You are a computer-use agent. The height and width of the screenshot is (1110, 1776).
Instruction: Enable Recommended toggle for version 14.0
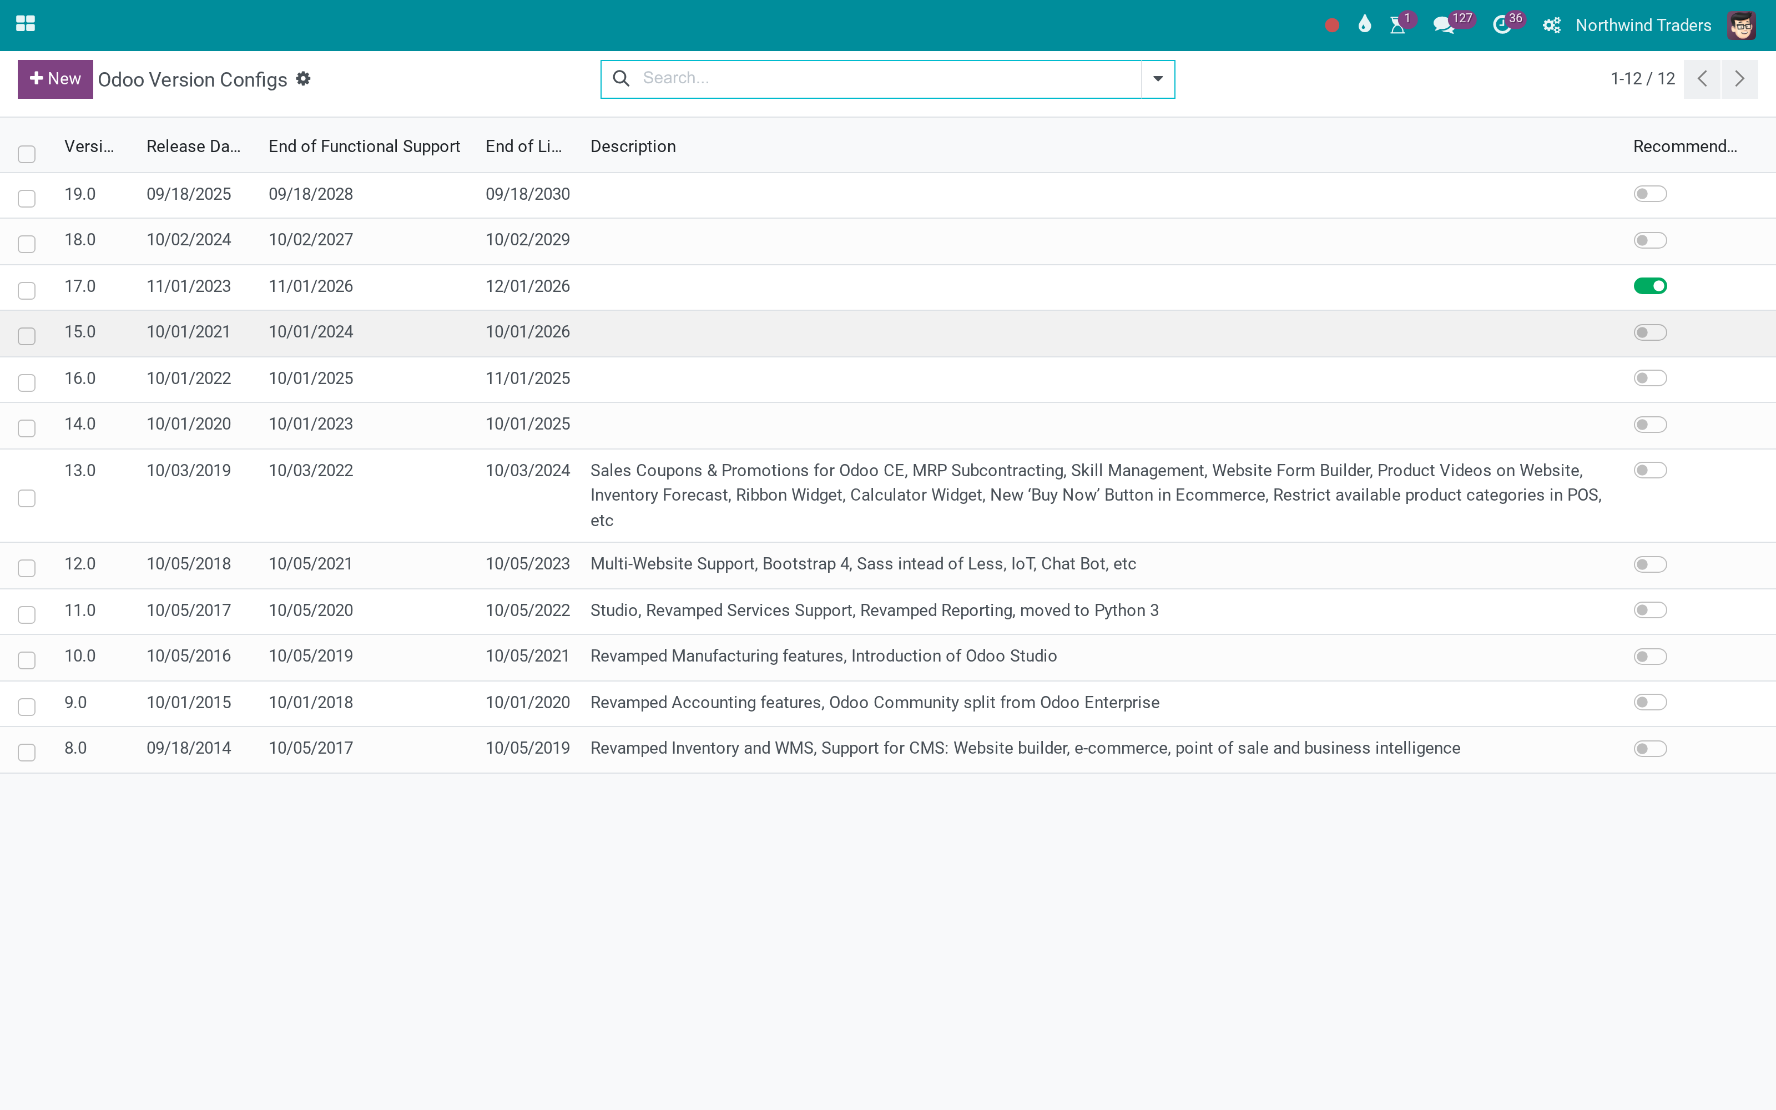point(1650,425)
